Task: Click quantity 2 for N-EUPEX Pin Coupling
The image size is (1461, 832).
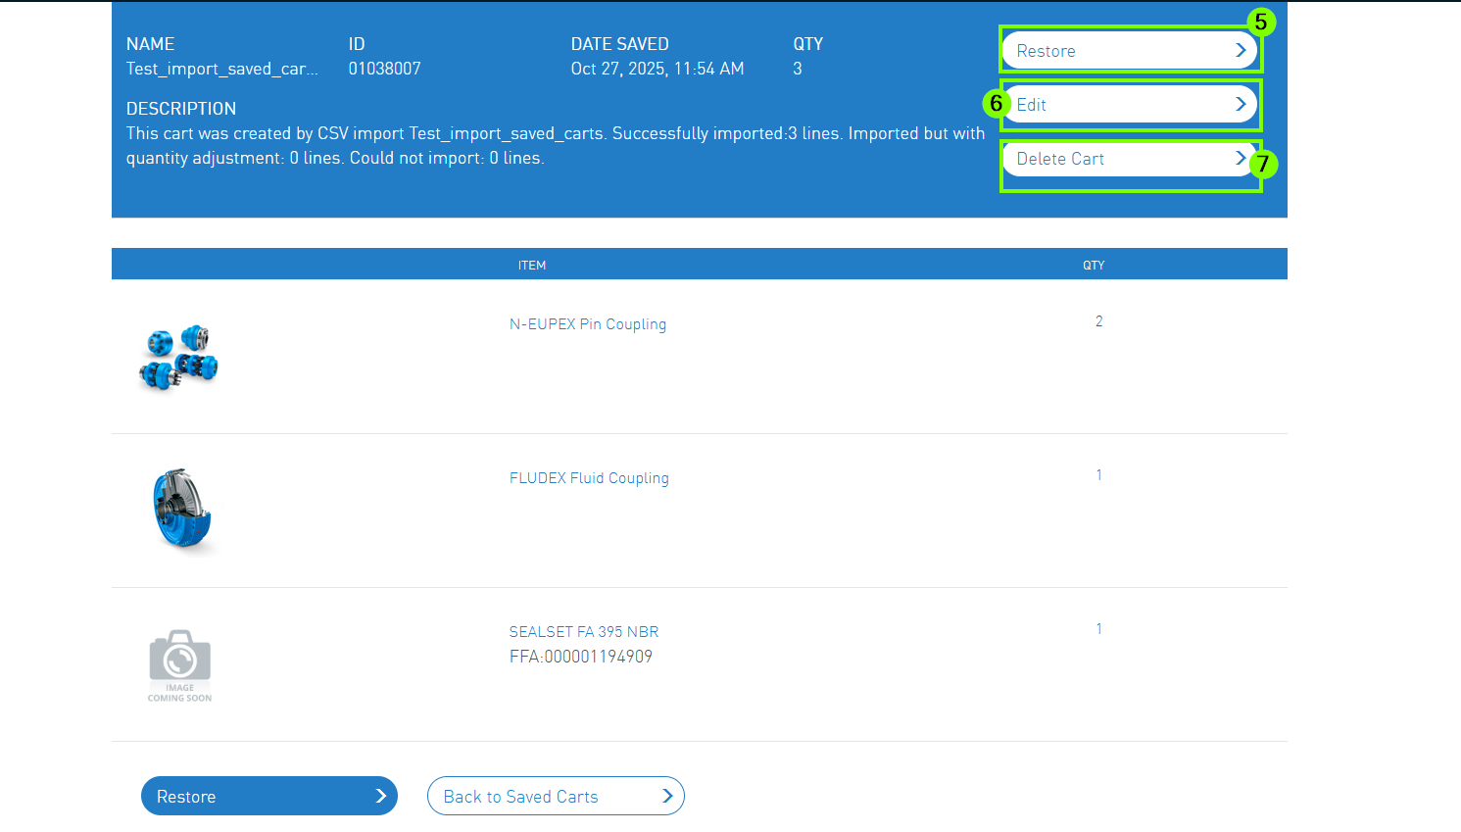Action: click(1098, 321)
